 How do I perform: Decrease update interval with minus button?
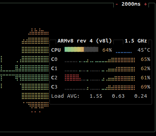click(x=117, y=4)
